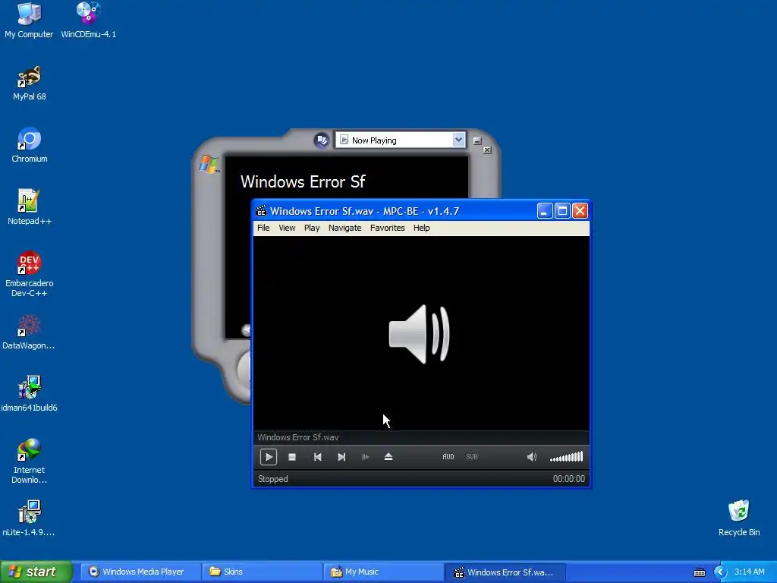Image resolution: width=777 pixels, height=583 pixels.
Task: Click the Windows Error Sf title in Media Player
Action: (302, 182)
